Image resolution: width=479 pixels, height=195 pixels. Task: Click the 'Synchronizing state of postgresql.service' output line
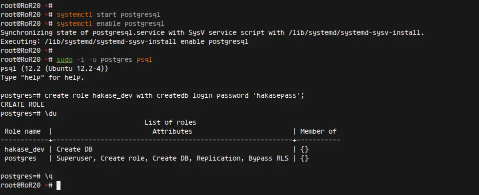coord(212,32)
